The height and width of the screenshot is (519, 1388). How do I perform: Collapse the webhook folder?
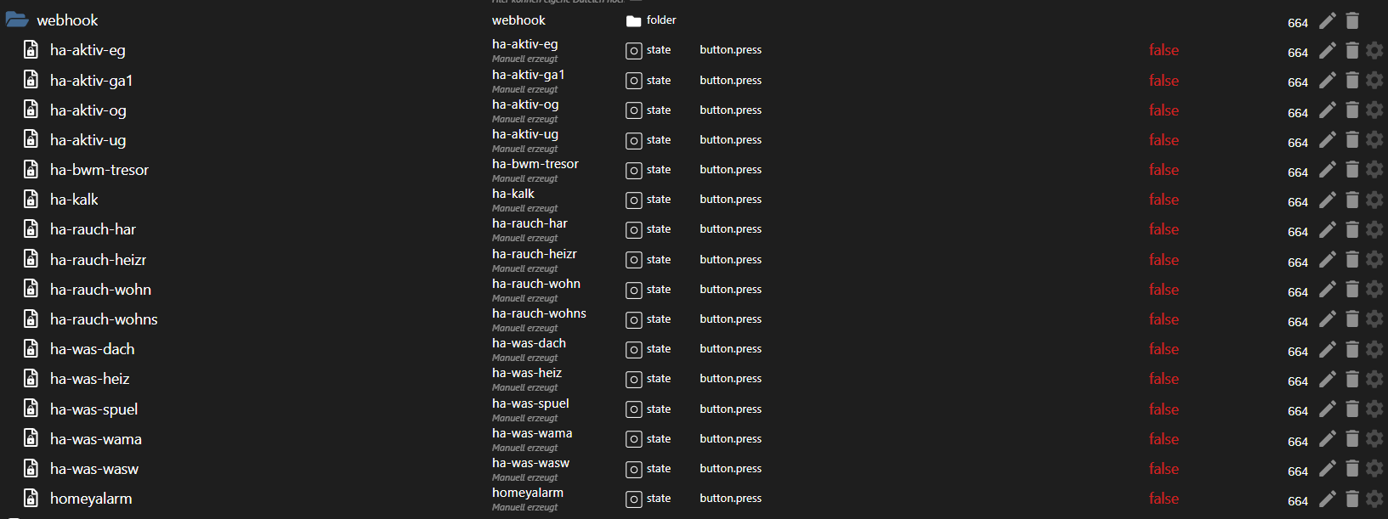click(x=17, y=20)
